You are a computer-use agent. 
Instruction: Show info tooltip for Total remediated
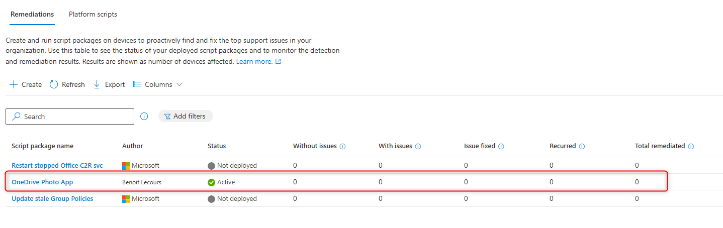pyautogui.click(x=691, y=146)
